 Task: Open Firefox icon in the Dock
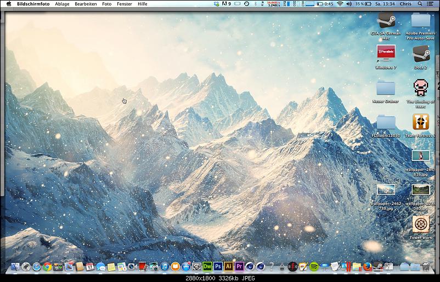coord(368,267)
